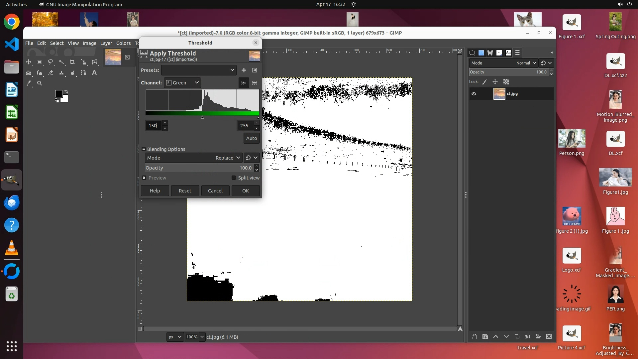Toggle the Preview checkbox in Threshold

point(144,178)
